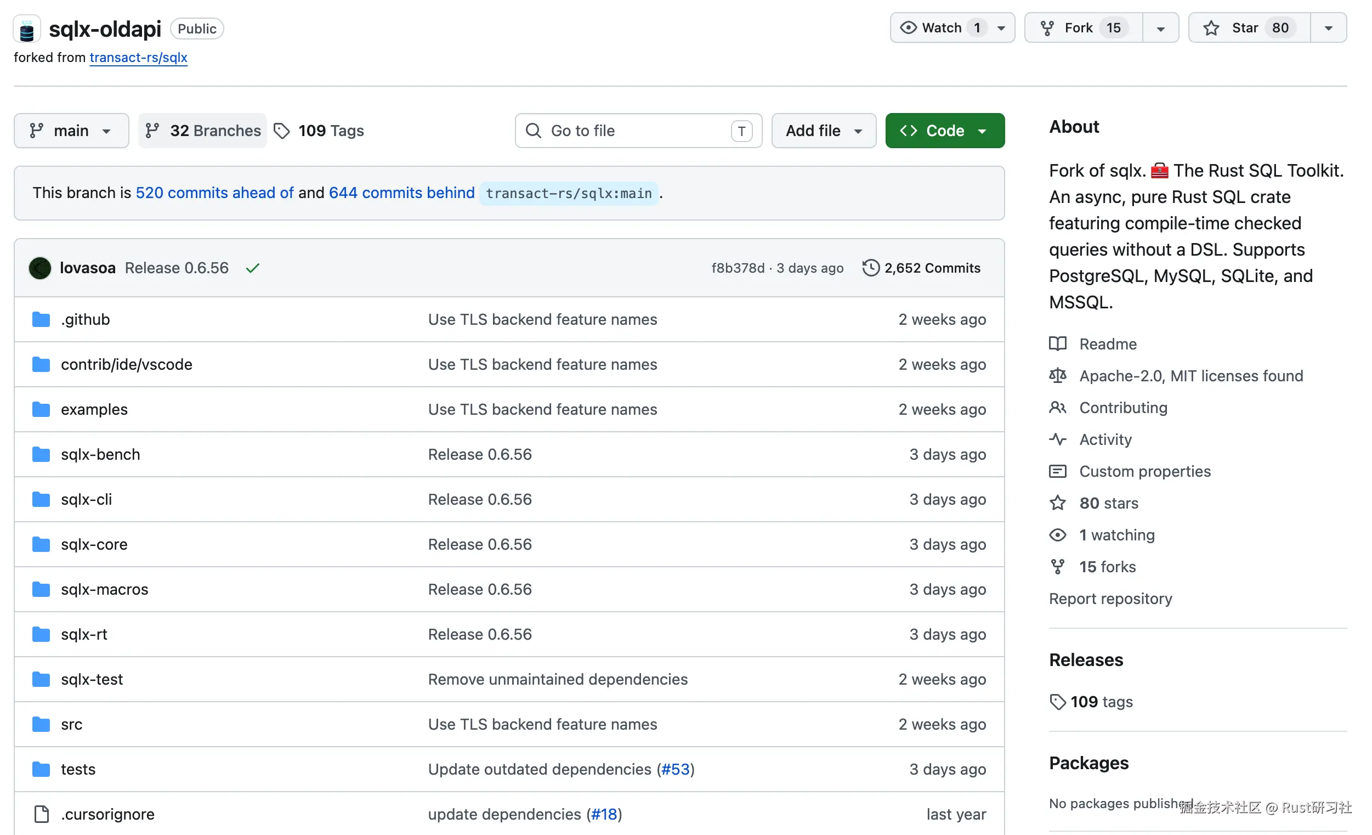Screen dimensions: 1372x835
Task: View the 109 Tags list in toolbar
Action: click(x=320, y=131)
